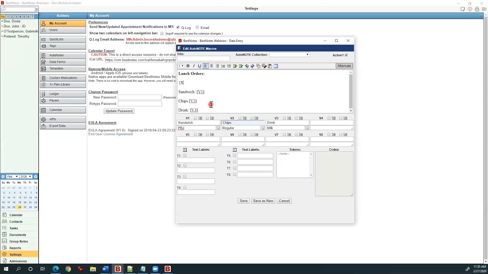Click the lock icon in top bar
488x274 pixels.
(477, 9)
